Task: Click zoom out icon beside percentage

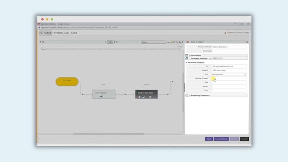Action: click(105, 42)
